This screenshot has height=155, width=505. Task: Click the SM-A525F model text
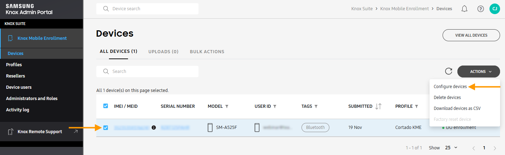coord(226,128)
